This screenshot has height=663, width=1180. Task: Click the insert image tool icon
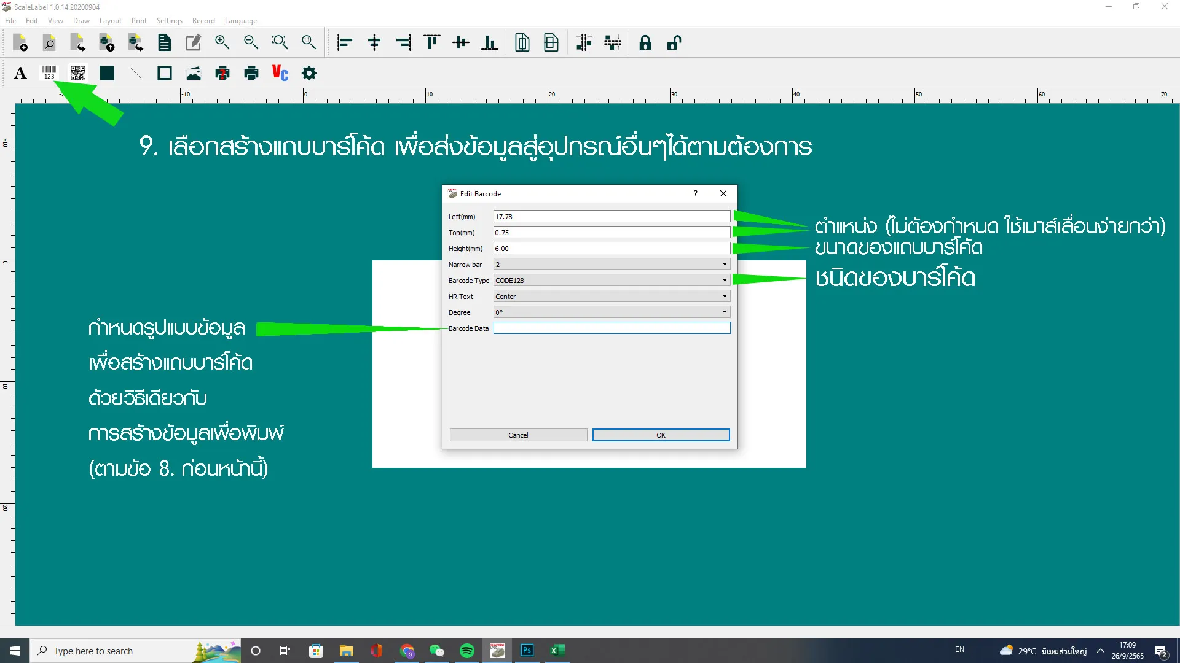(194, 73)
